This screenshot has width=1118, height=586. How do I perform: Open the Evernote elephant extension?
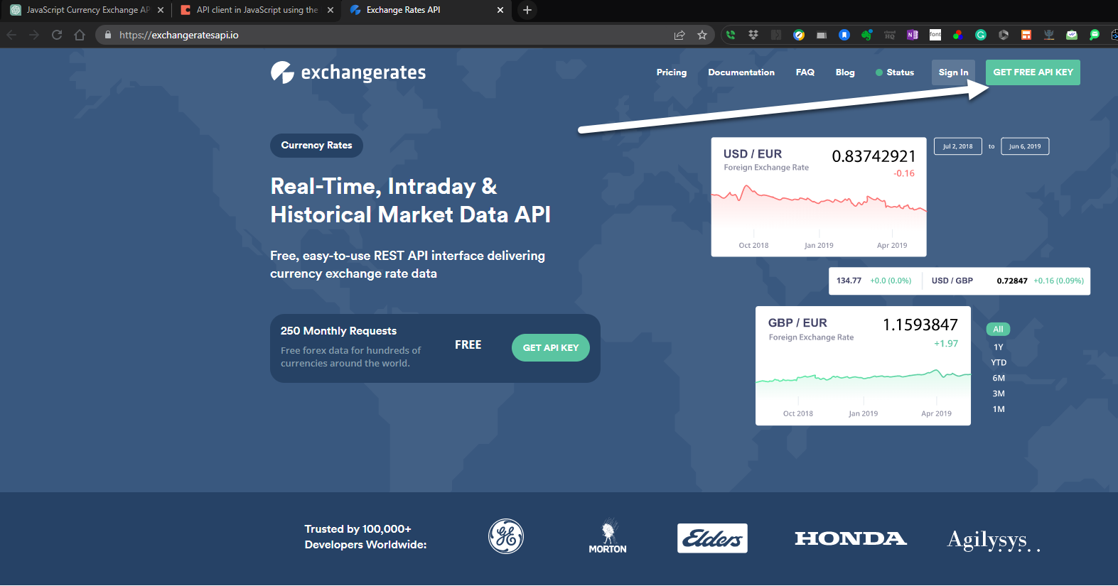867,35
